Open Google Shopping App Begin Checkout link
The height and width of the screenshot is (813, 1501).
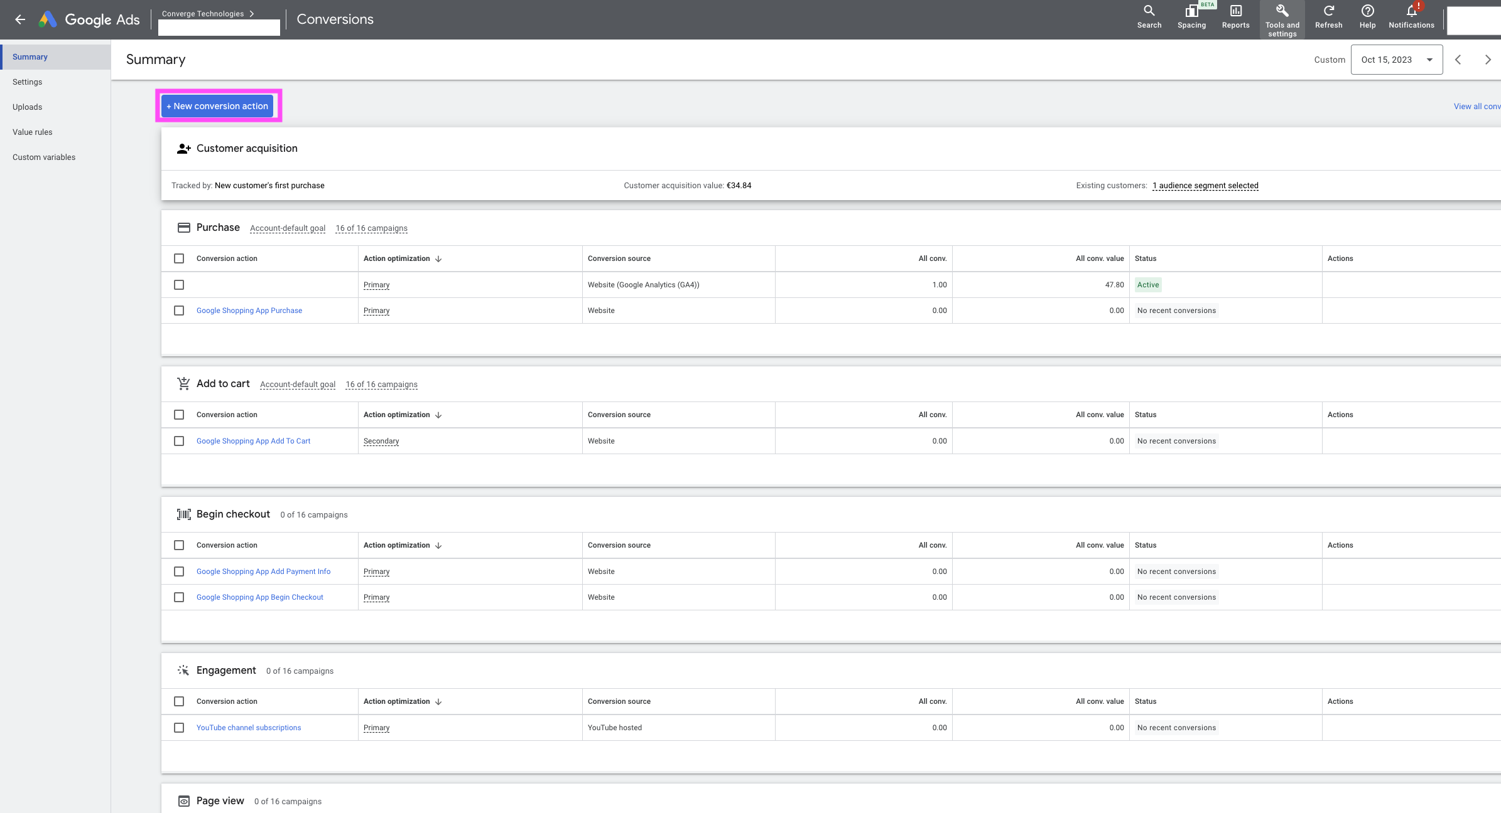pos(260,597)
